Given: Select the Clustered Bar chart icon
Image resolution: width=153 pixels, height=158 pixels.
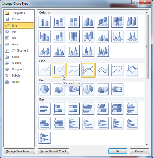Looking at the screenshot, I should coord(44,109).
